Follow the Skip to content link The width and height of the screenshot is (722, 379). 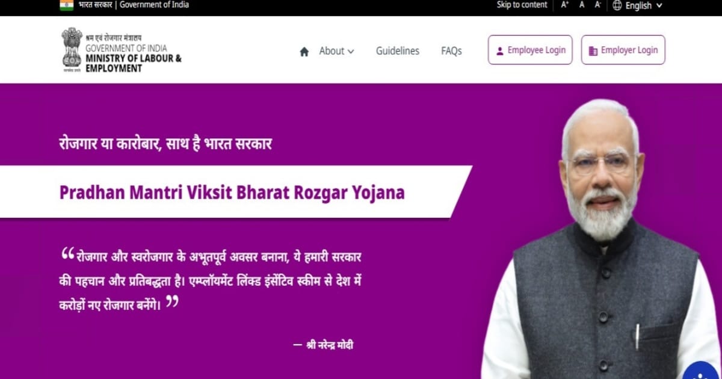coord(522,5)
